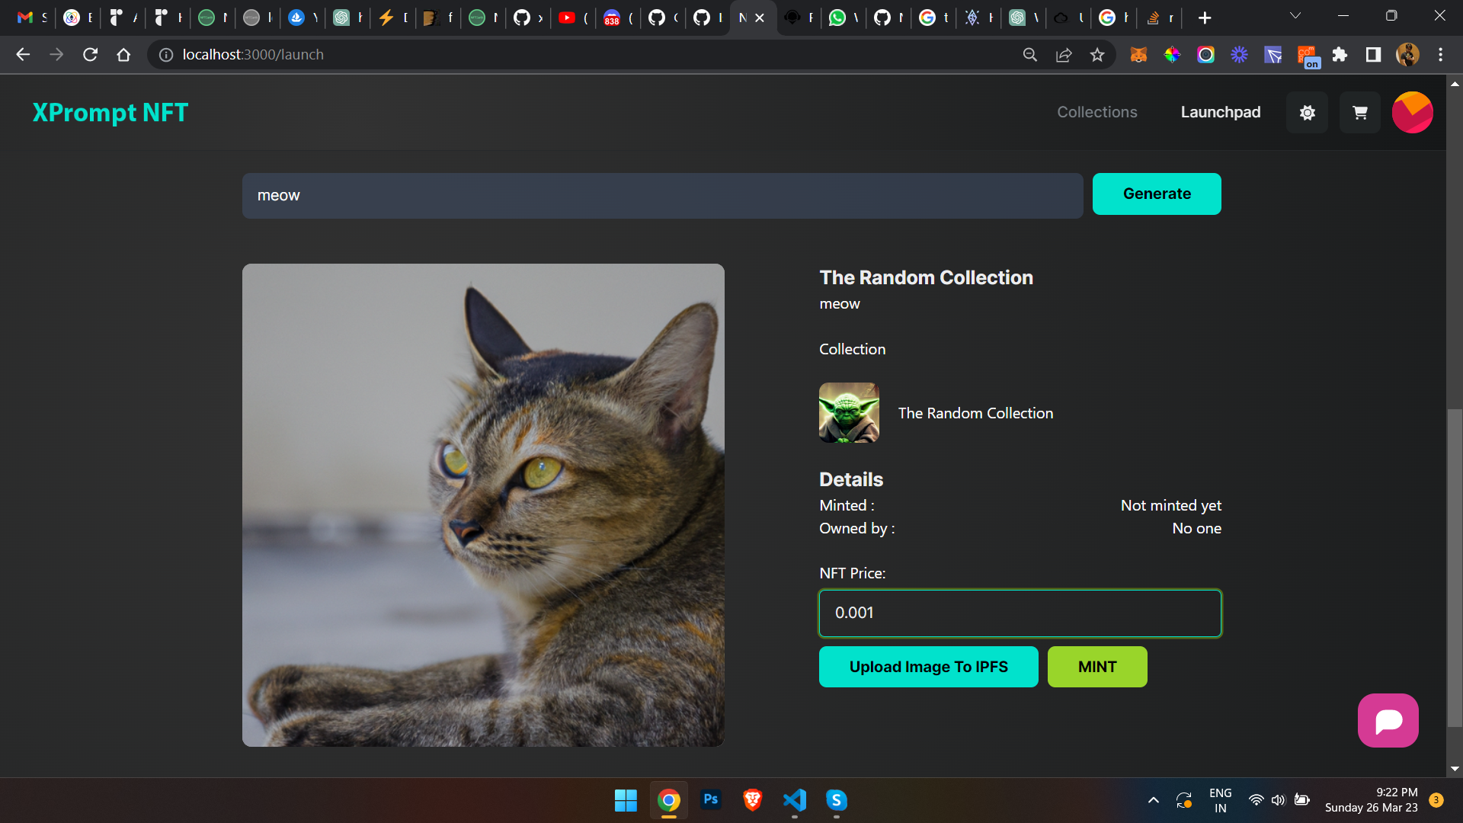Show hidden system tray icons
The width and height of the screenshot is (1463, 823).
pyautogui.click(x=1153, y=800)
